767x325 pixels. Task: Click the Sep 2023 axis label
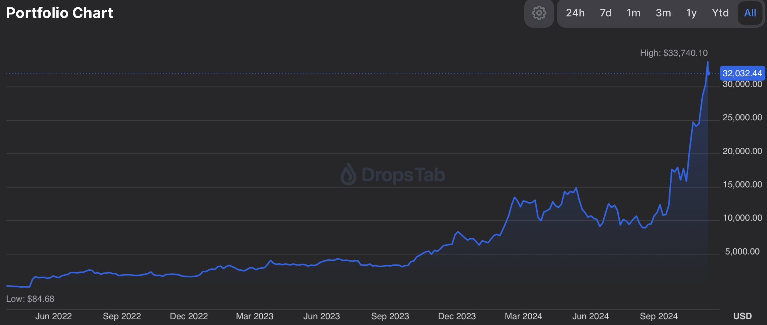[390, 316]
